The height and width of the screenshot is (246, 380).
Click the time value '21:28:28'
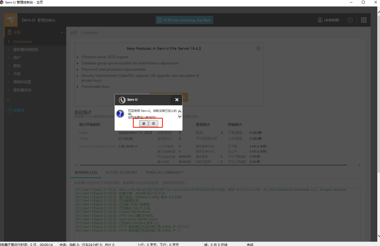(126, 138)
